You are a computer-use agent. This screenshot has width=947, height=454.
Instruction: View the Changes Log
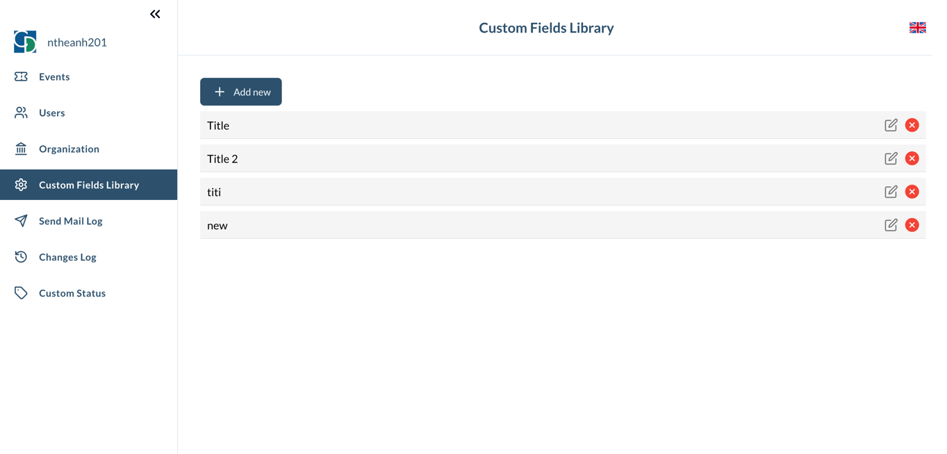point(67,257)
